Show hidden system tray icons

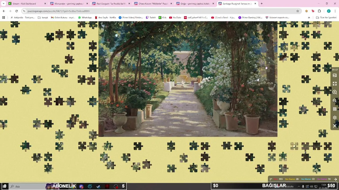(x=299, y=186)
